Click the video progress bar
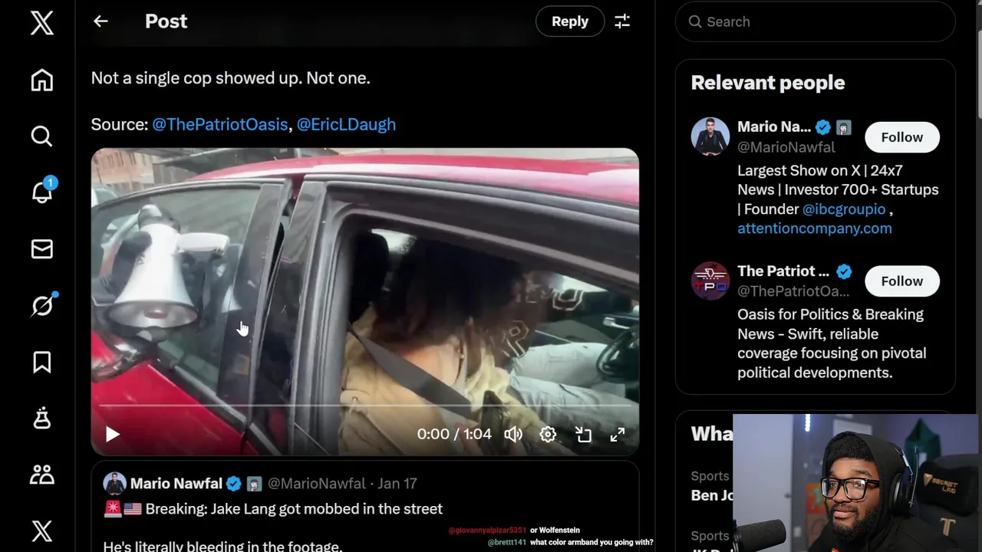 tap(364, 405)
